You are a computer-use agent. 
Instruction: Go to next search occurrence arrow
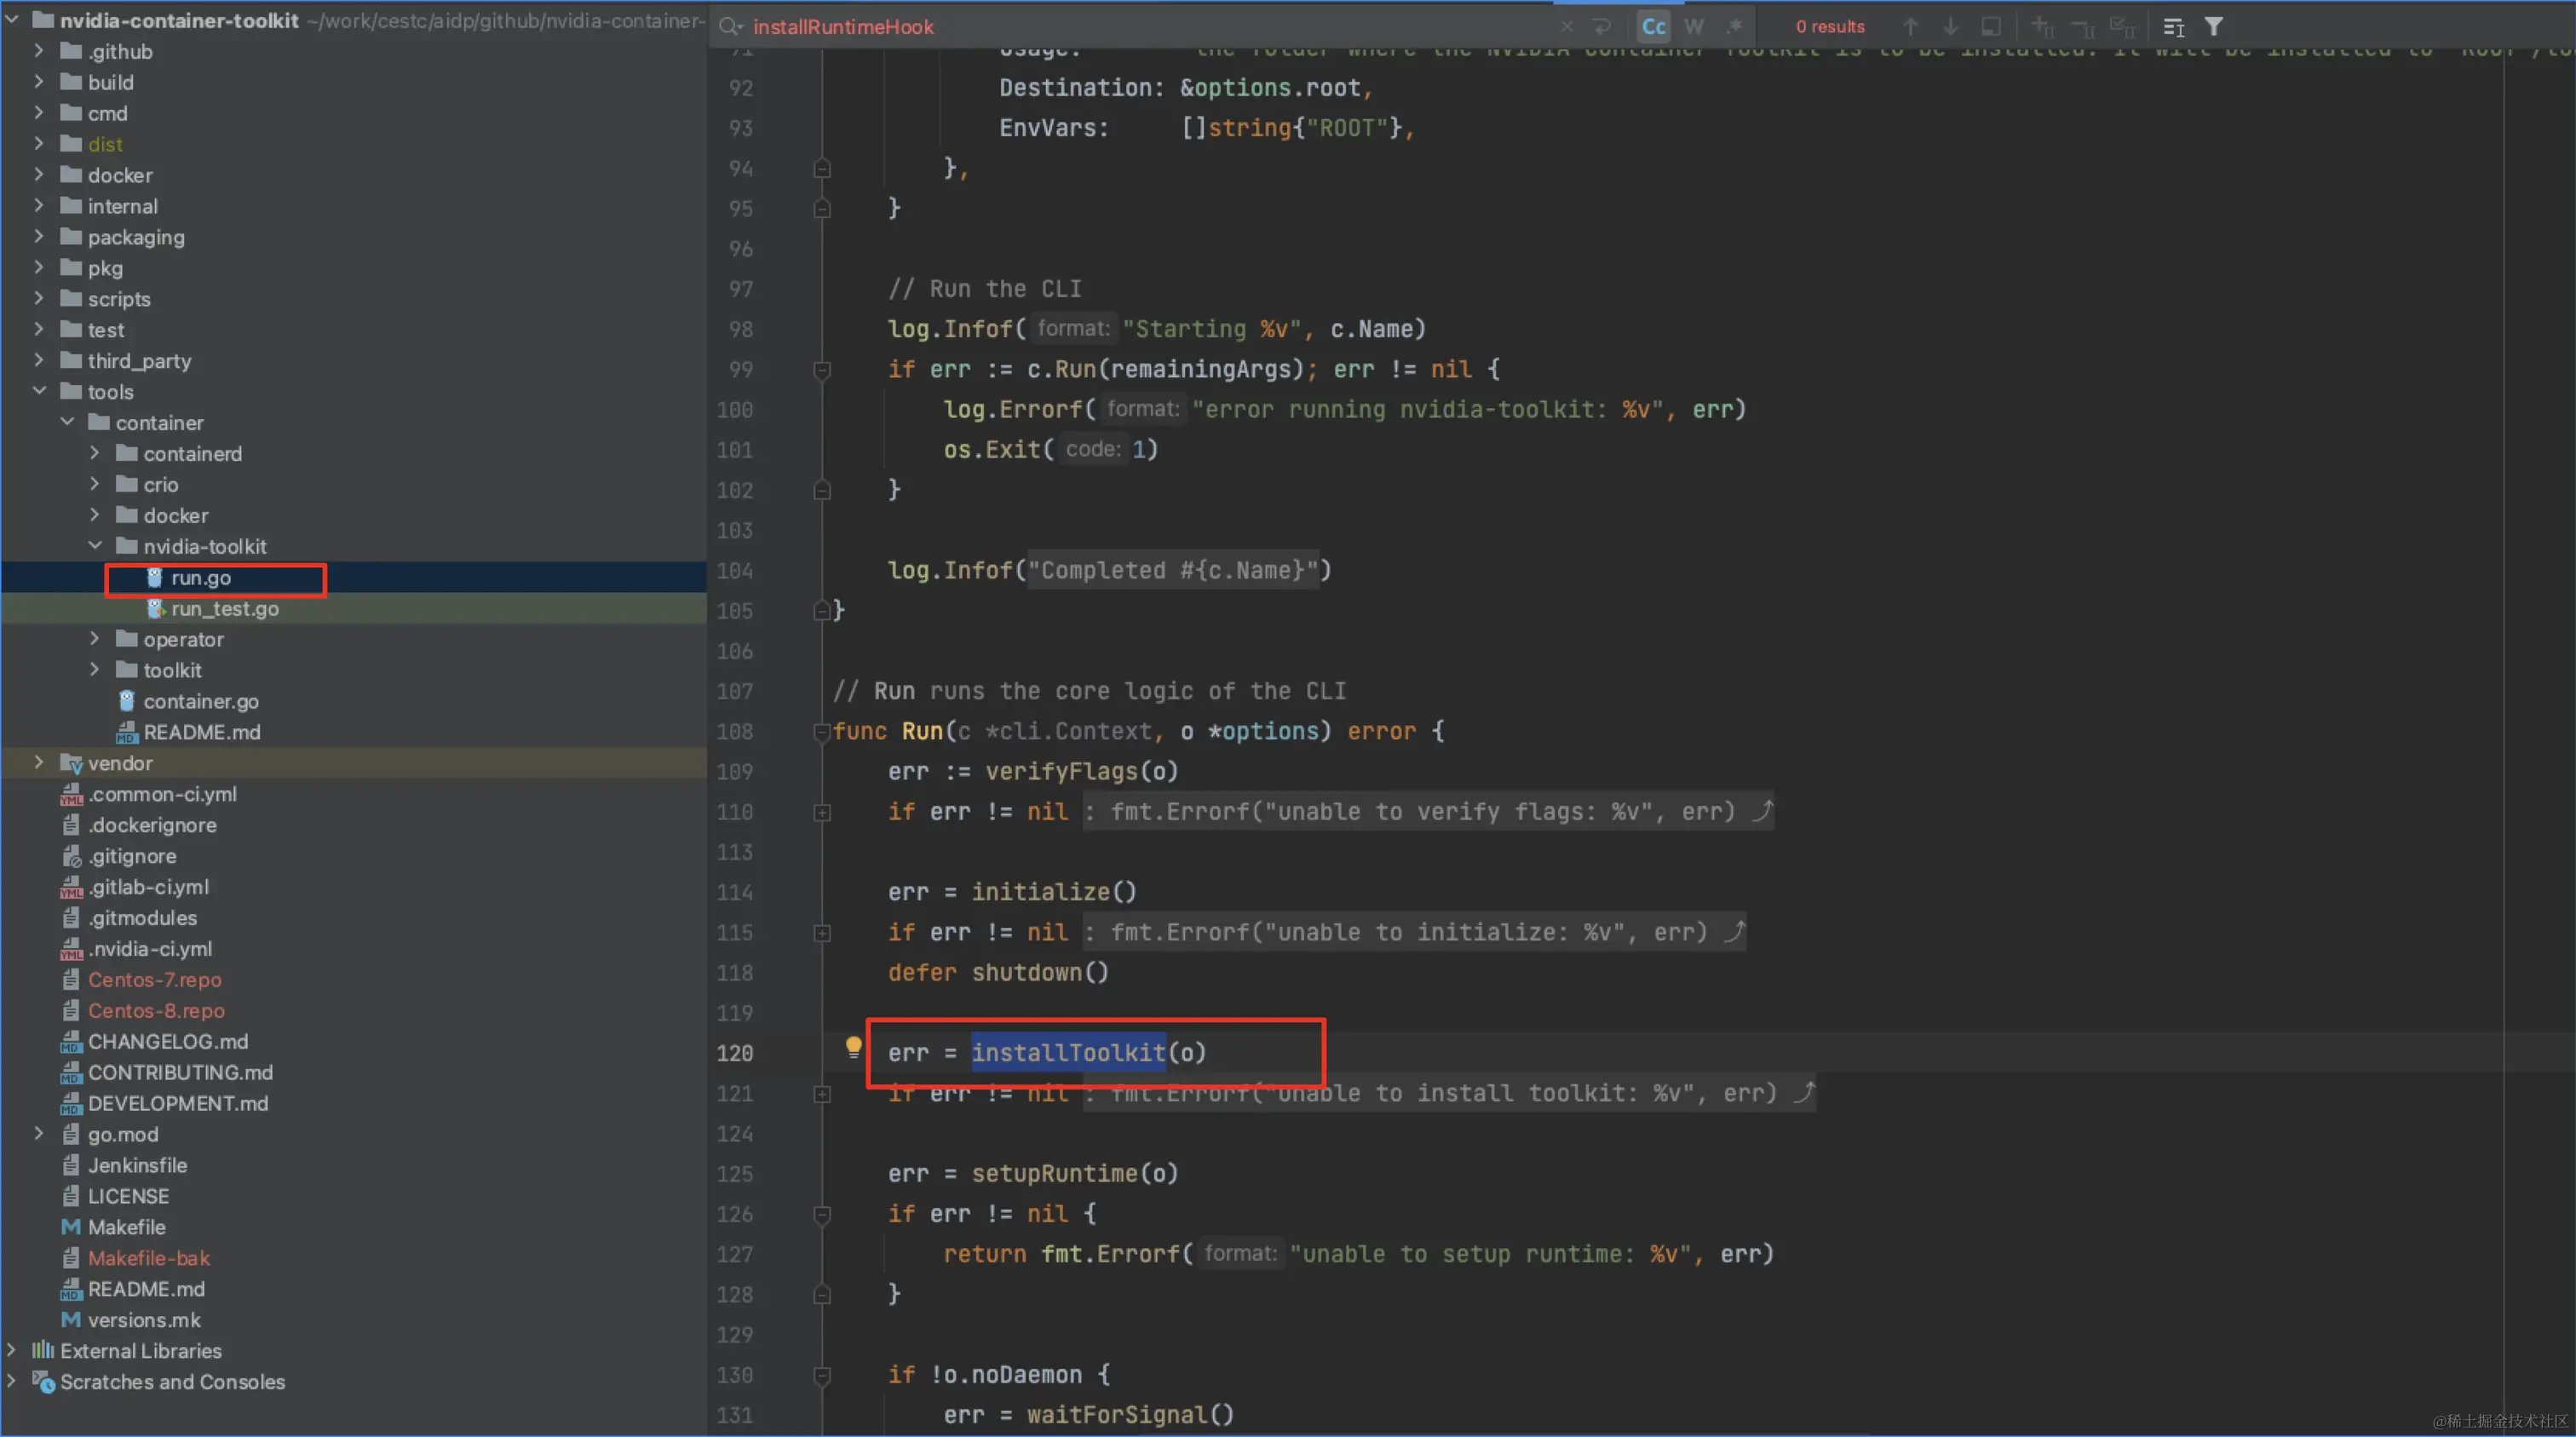(x=1950, y=27)
